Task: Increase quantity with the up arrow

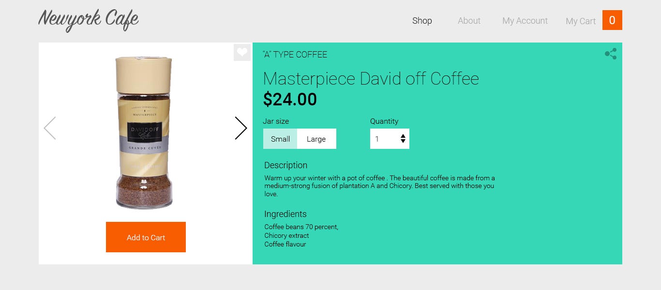Action: tap(403, 136)
